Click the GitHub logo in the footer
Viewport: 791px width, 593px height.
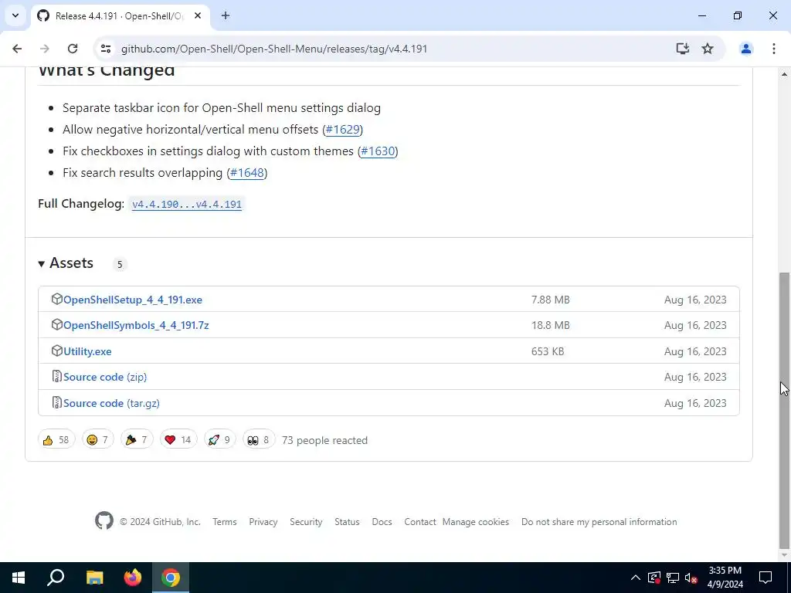104,521
